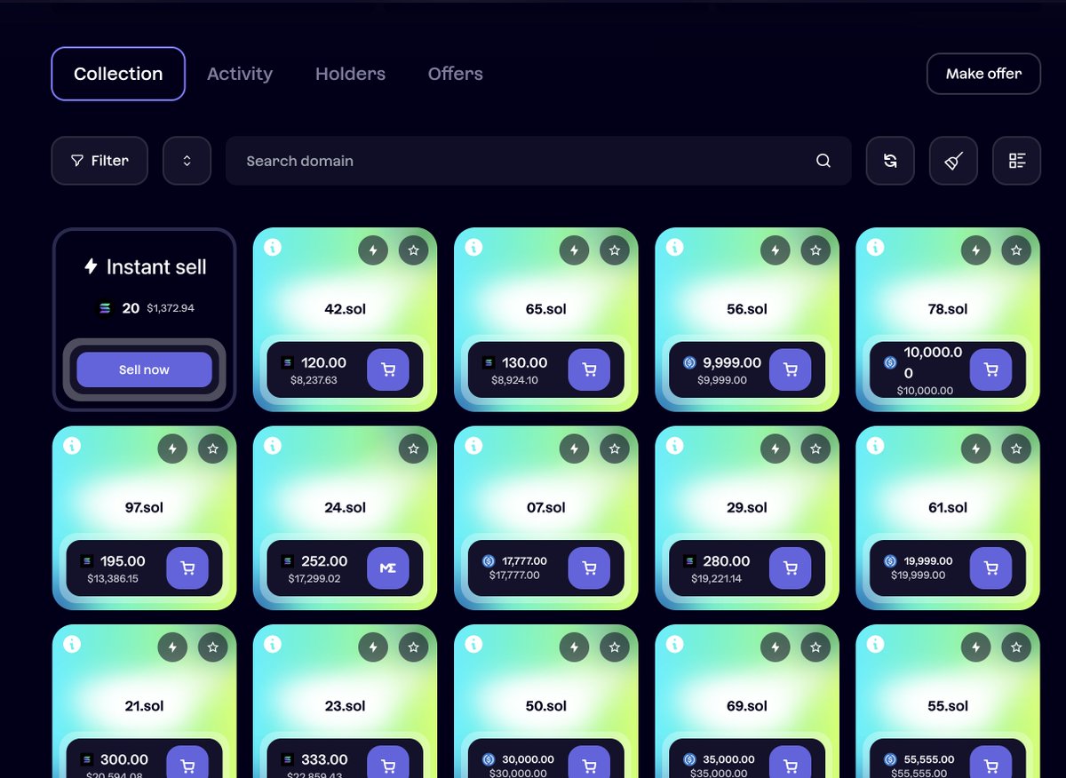
Task: Click the sweep broom icon
Action: pos(954,161)
